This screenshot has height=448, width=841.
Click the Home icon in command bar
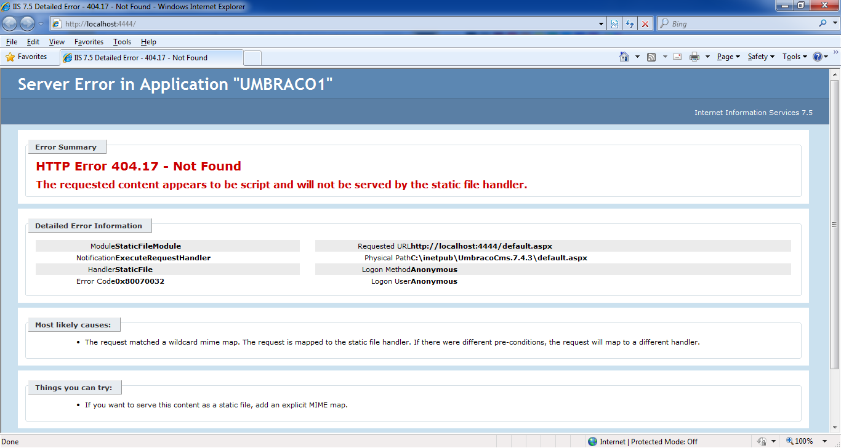point(624,57)
